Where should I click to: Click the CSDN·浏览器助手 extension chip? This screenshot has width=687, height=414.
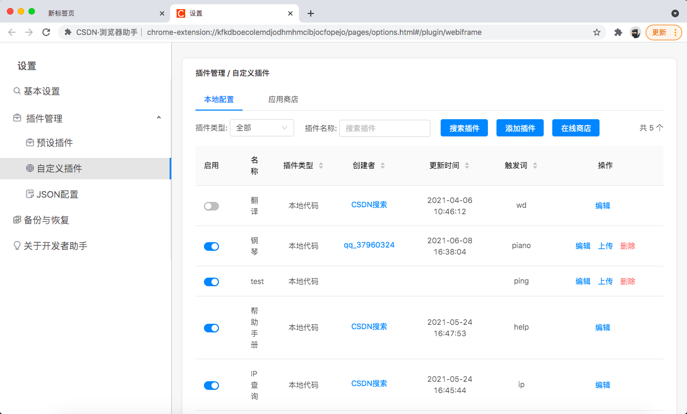pyautogui.click(x=101, y=32)
